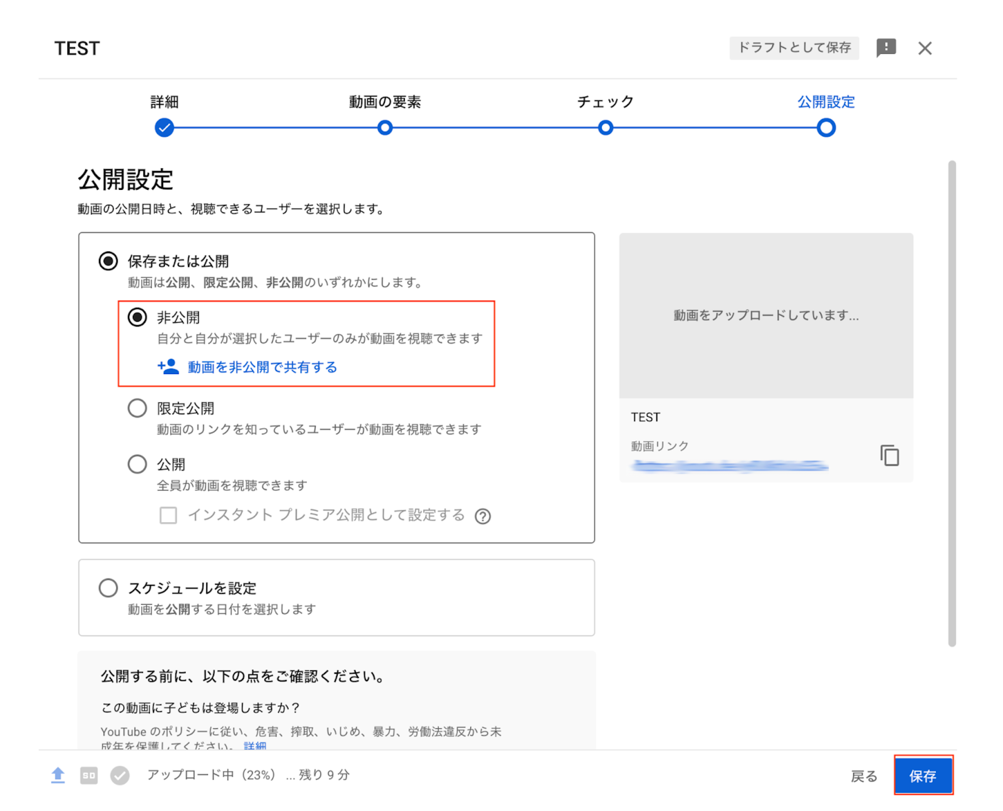The height and width of the screenshot is (811, 1003).
Task: Click the ドラフトとして保存 button
Action: click(794, 48)
